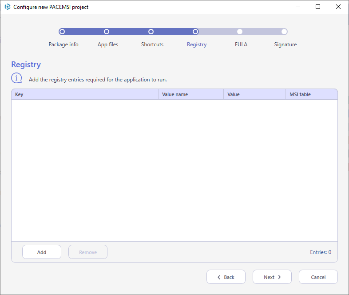349x295 pixels.
Task: Sort by Value name column header
Action: 191,94
